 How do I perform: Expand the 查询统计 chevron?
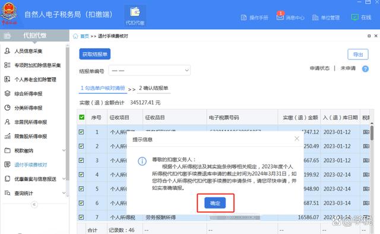coord(64,193)
